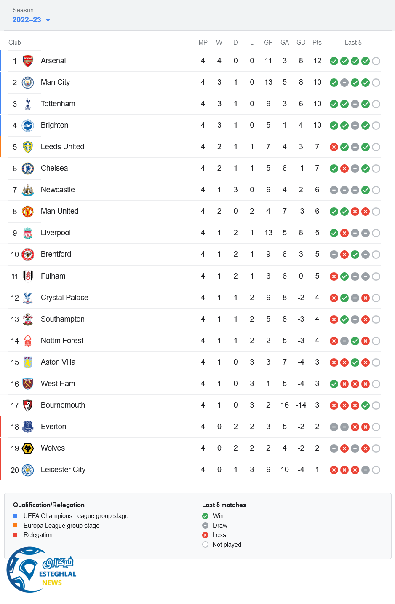Click the red Relegation legend swatch
The height and width of the screenshot is (604, 395).
pos(15,535)
